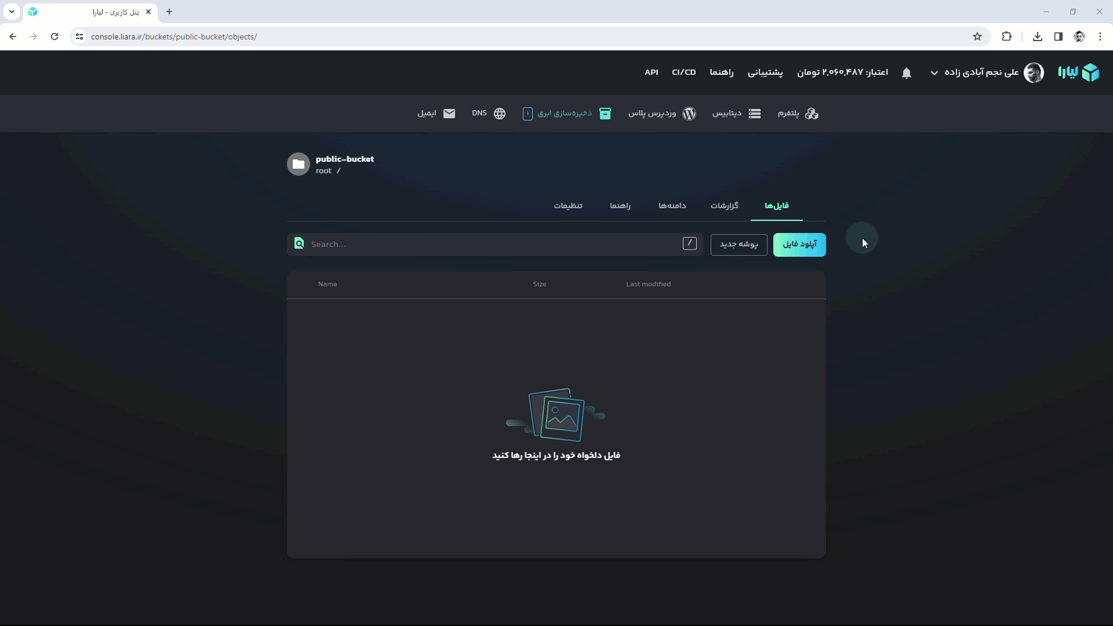Click the search magnifier icon
Image resolution: width=1113 pixels, height=626 pixels.
pos(299,243)
